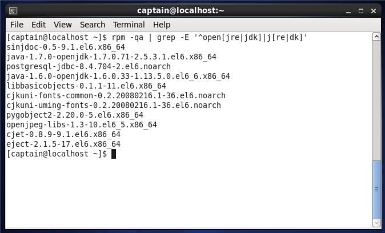The width and height of the screenshot is (385, 233).
Task: Open the Help menu
Action: pos(162,25)
